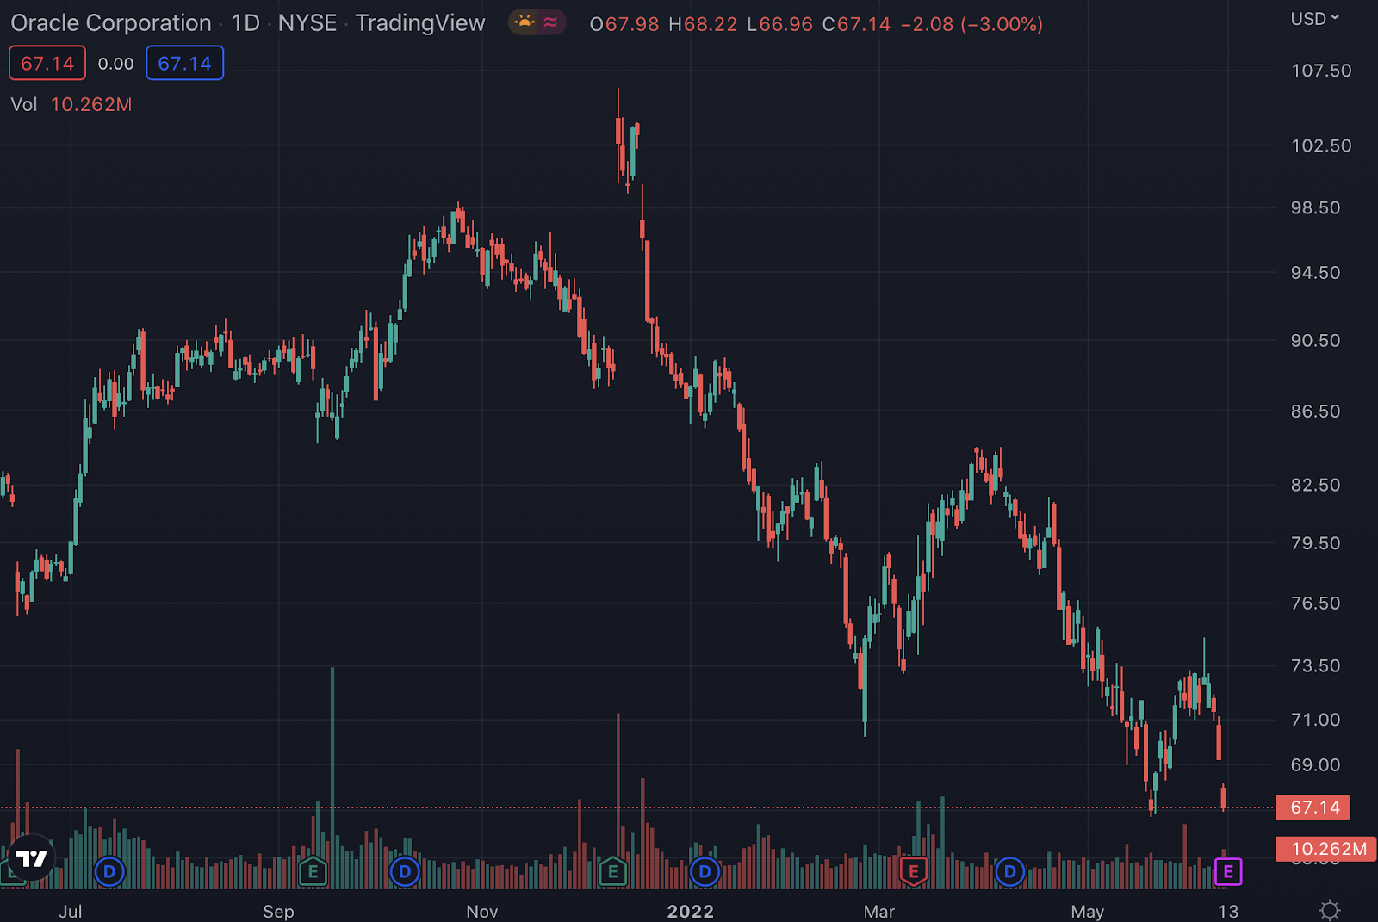
Task: Click the high value H68.22
Action: pyautogui.click(x=704, y=24)
